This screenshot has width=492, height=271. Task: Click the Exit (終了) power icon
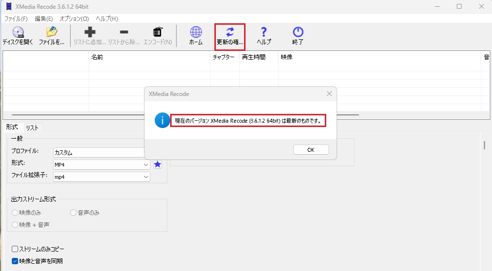(298, 32)
